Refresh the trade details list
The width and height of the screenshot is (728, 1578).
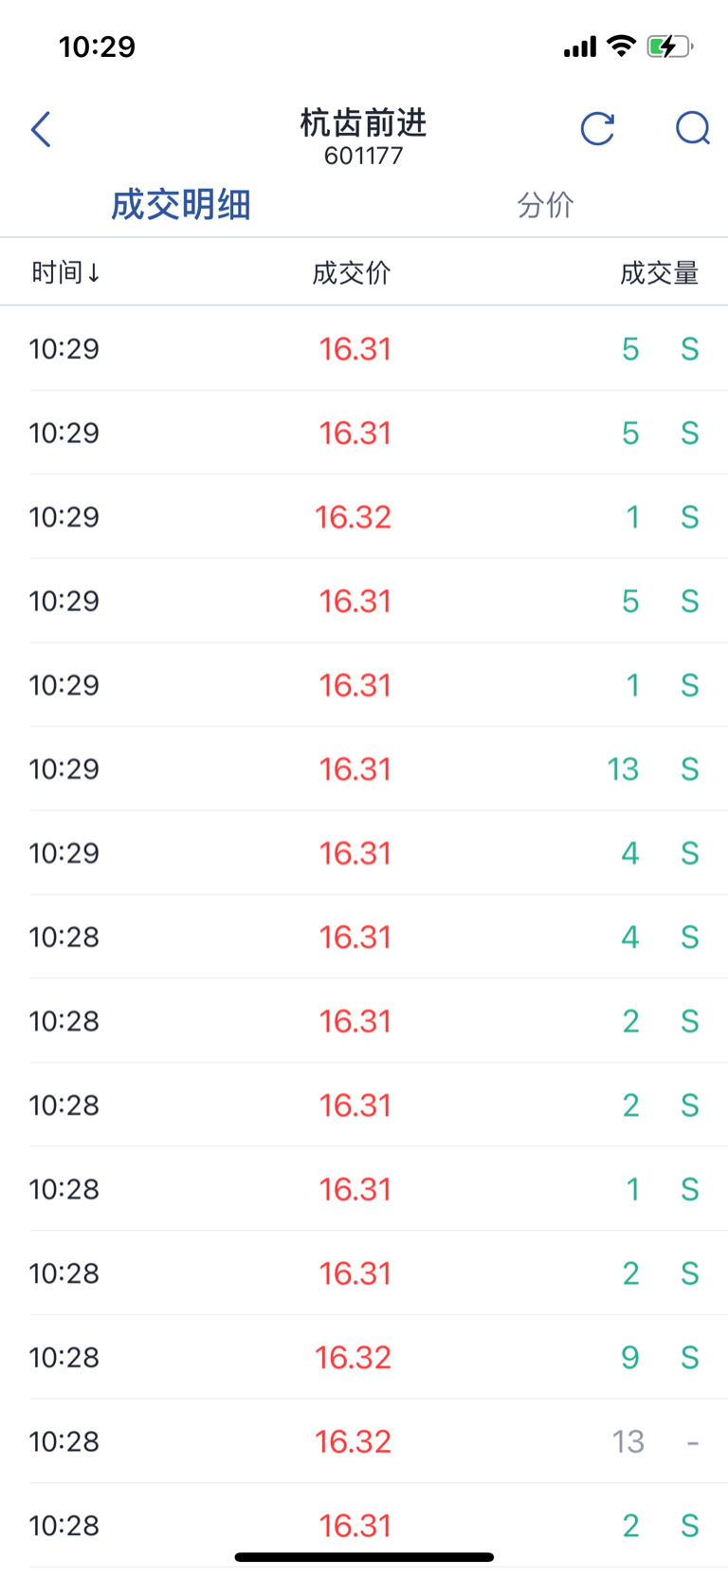coord(597,129)
